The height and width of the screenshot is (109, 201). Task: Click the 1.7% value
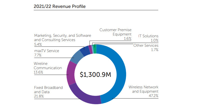click(155, 50)
